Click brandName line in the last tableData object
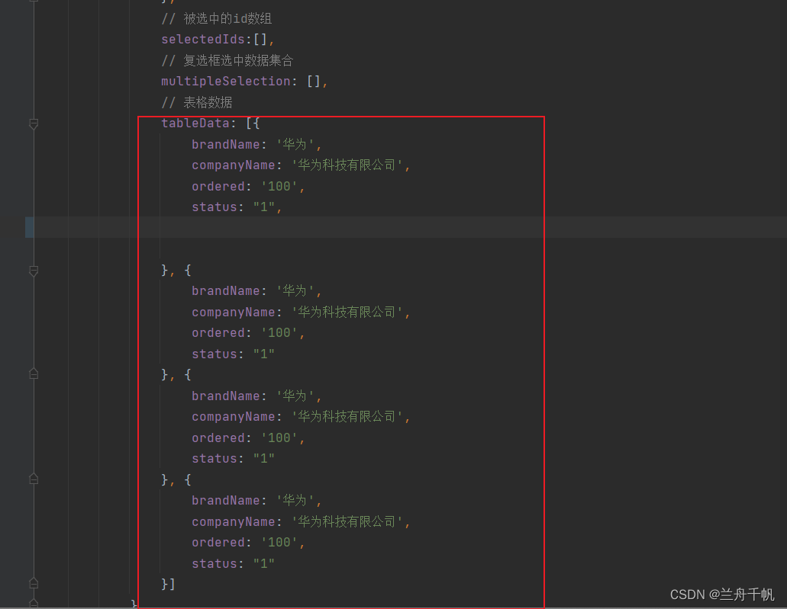The width and height of the screenshot is (787, 609). click(x=256, y=500)
